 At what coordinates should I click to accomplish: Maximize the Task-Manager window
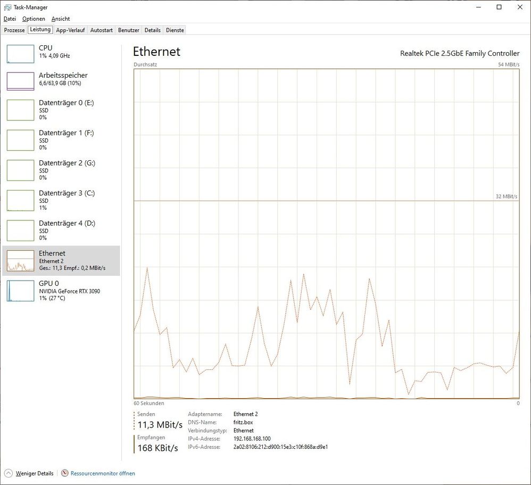[499, 7]
